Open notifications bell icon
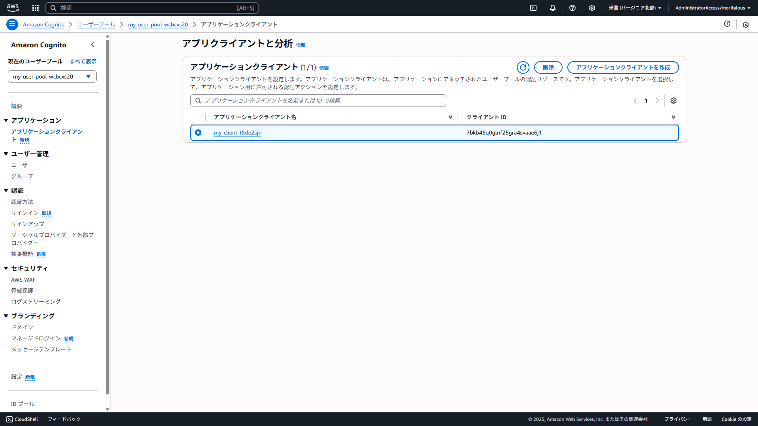The image size is (758, 426). pos(553,8)
